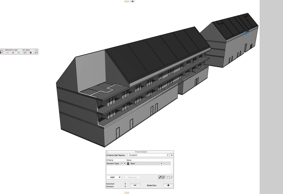Viewport: 283px width, 194px height.
Task: Click the marquee-based pick up criteria icon
Action: coord(169,177)
